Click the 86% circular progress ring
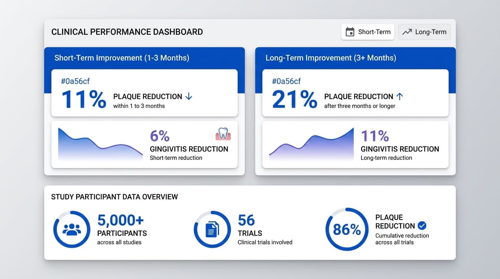500x279 pixels. pyautogui.click(x=347, y=229)
